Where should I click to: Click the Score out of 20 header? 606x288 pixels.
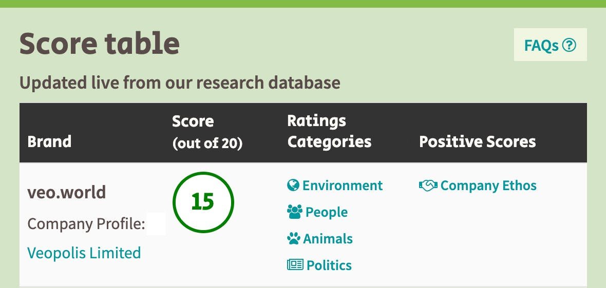(207, 132)
